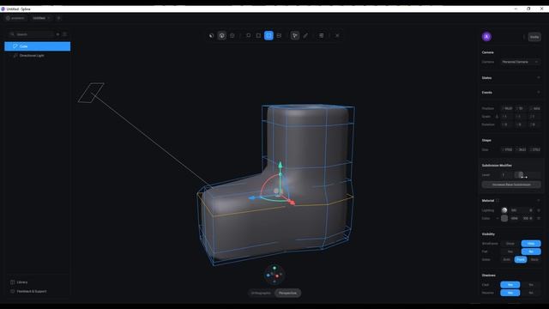Screen dimensions: 549x309
Task: Click the stacked-lines icon in top toolbar
Action: click(321, 35)
